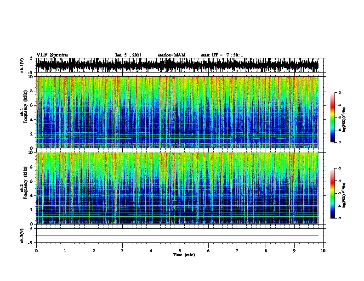Click the 'Time (min)' axis label

(184, 255)
